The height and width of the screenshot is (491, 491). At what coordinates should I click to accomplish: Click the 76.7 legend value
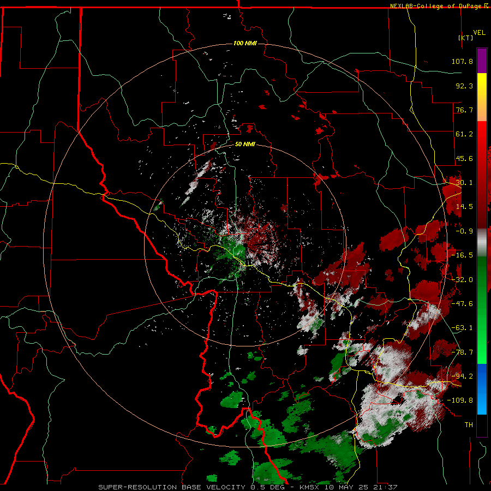click(464, 110)
